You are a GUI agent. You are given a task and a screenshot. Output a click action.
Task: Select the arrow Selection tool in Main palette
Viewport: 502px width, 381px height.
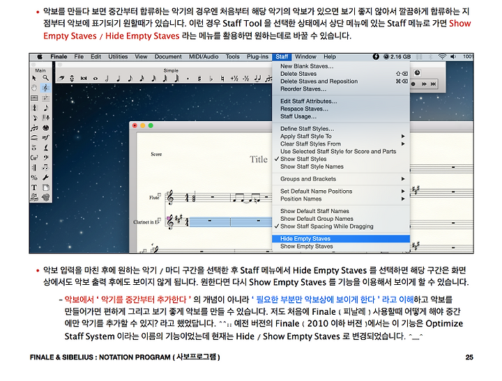coord(34,78)
